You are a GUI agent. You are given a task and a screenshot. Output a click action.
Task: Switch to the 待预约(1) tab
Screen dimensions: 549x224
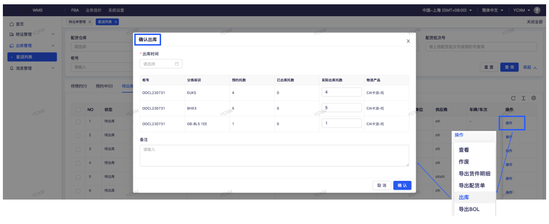pyautogui.click(x=79, y=86)
